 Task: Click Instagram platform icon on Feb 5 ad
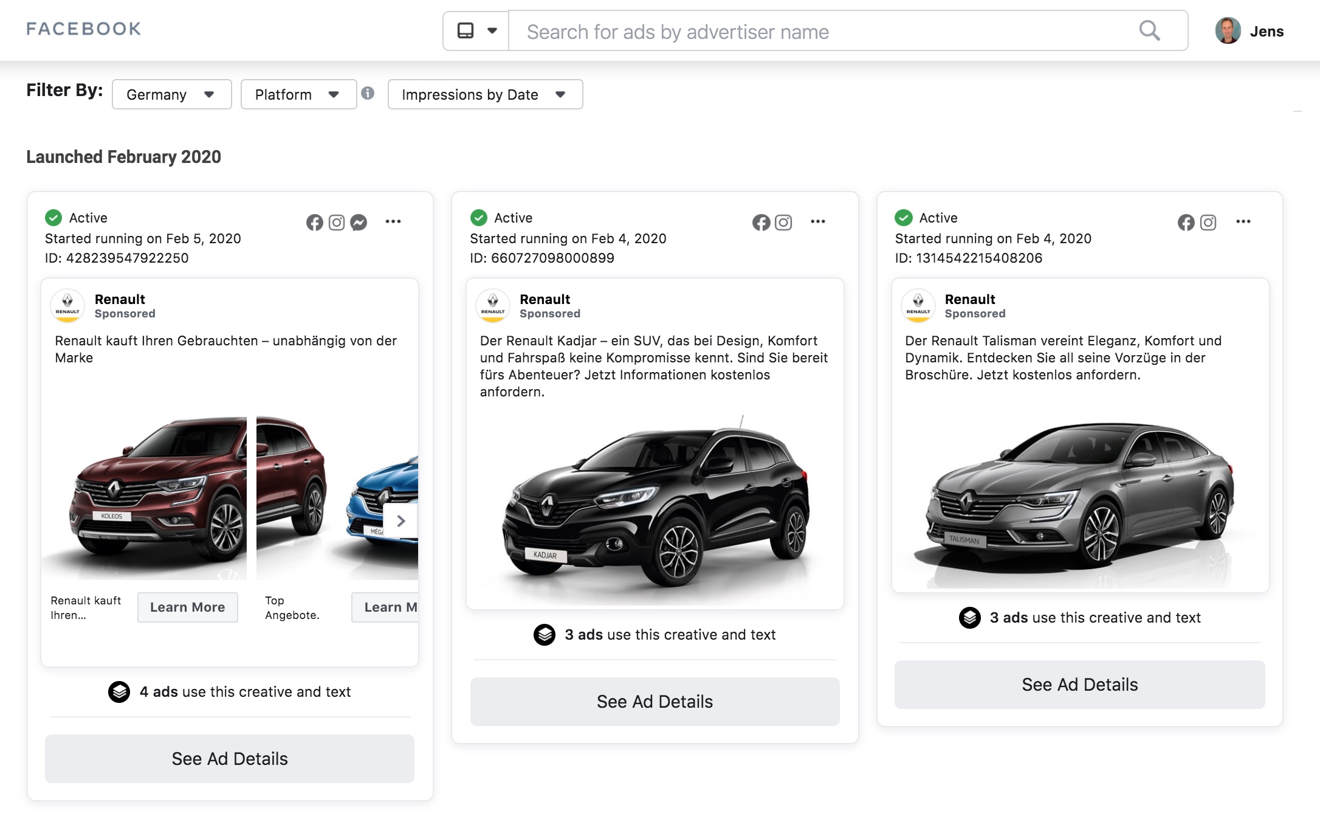[x=337, y=223]
